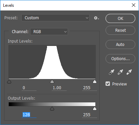This screenshot has height=125, width=139.
Task: Click the Reset button
Action: (x=120, y=30)
